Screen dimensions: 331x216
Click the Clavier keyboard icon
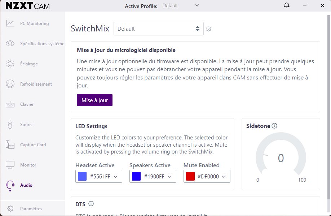[10, 104]
